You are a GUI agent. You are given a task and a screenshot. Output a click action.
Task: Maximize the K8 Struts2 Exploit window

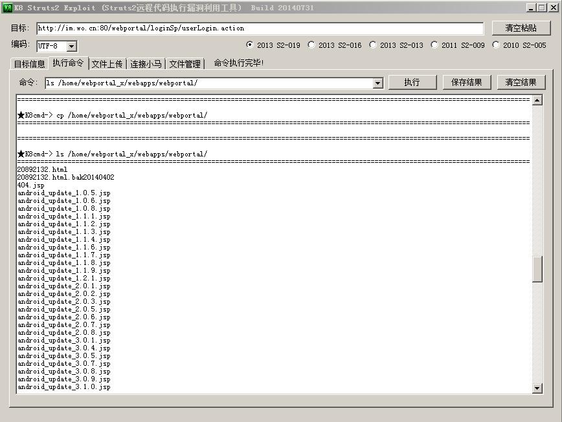click(542, 8)
